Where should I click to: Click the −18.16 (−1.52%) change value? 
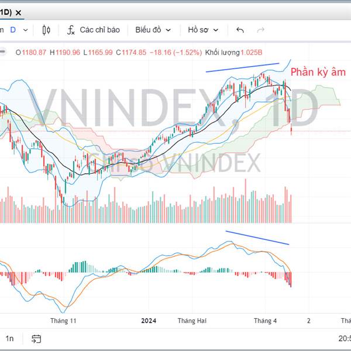(x=175, y=53)
